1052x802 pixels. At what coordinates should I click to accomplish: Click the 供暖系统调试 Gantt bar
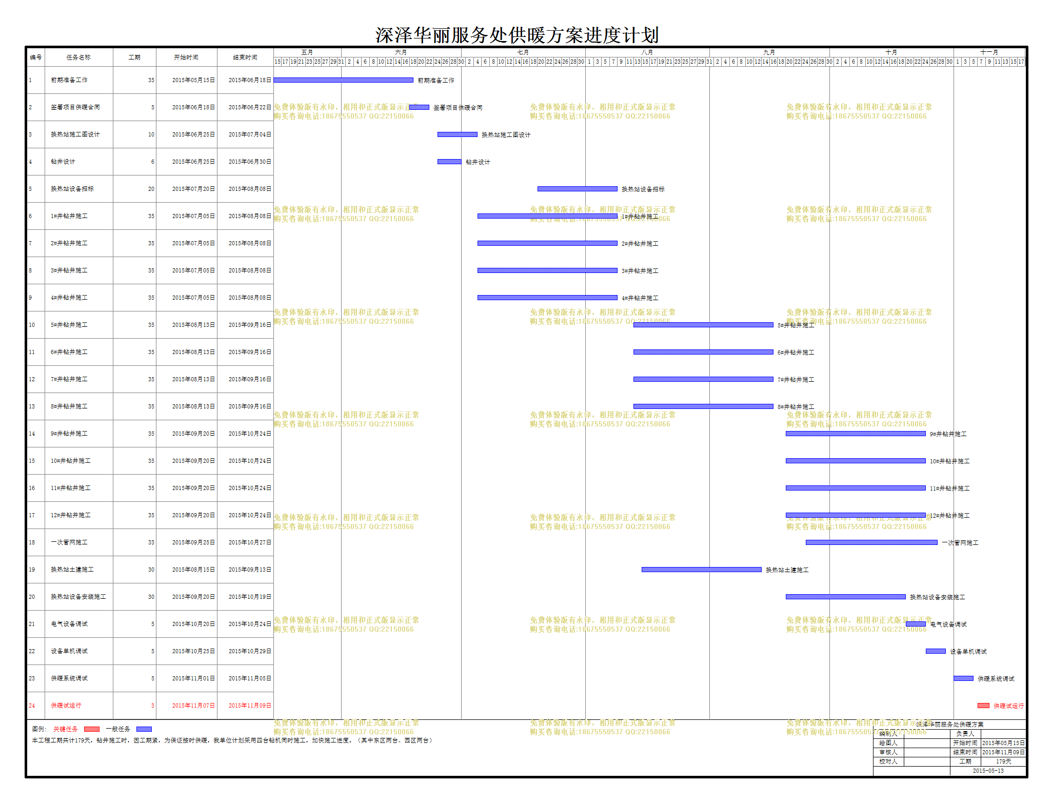[963, 678]
